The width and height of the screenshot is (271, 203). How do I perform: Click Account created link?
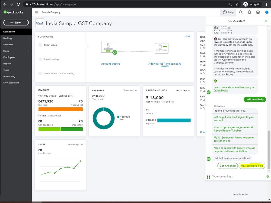pyautogui.click(x=111, y=64)
